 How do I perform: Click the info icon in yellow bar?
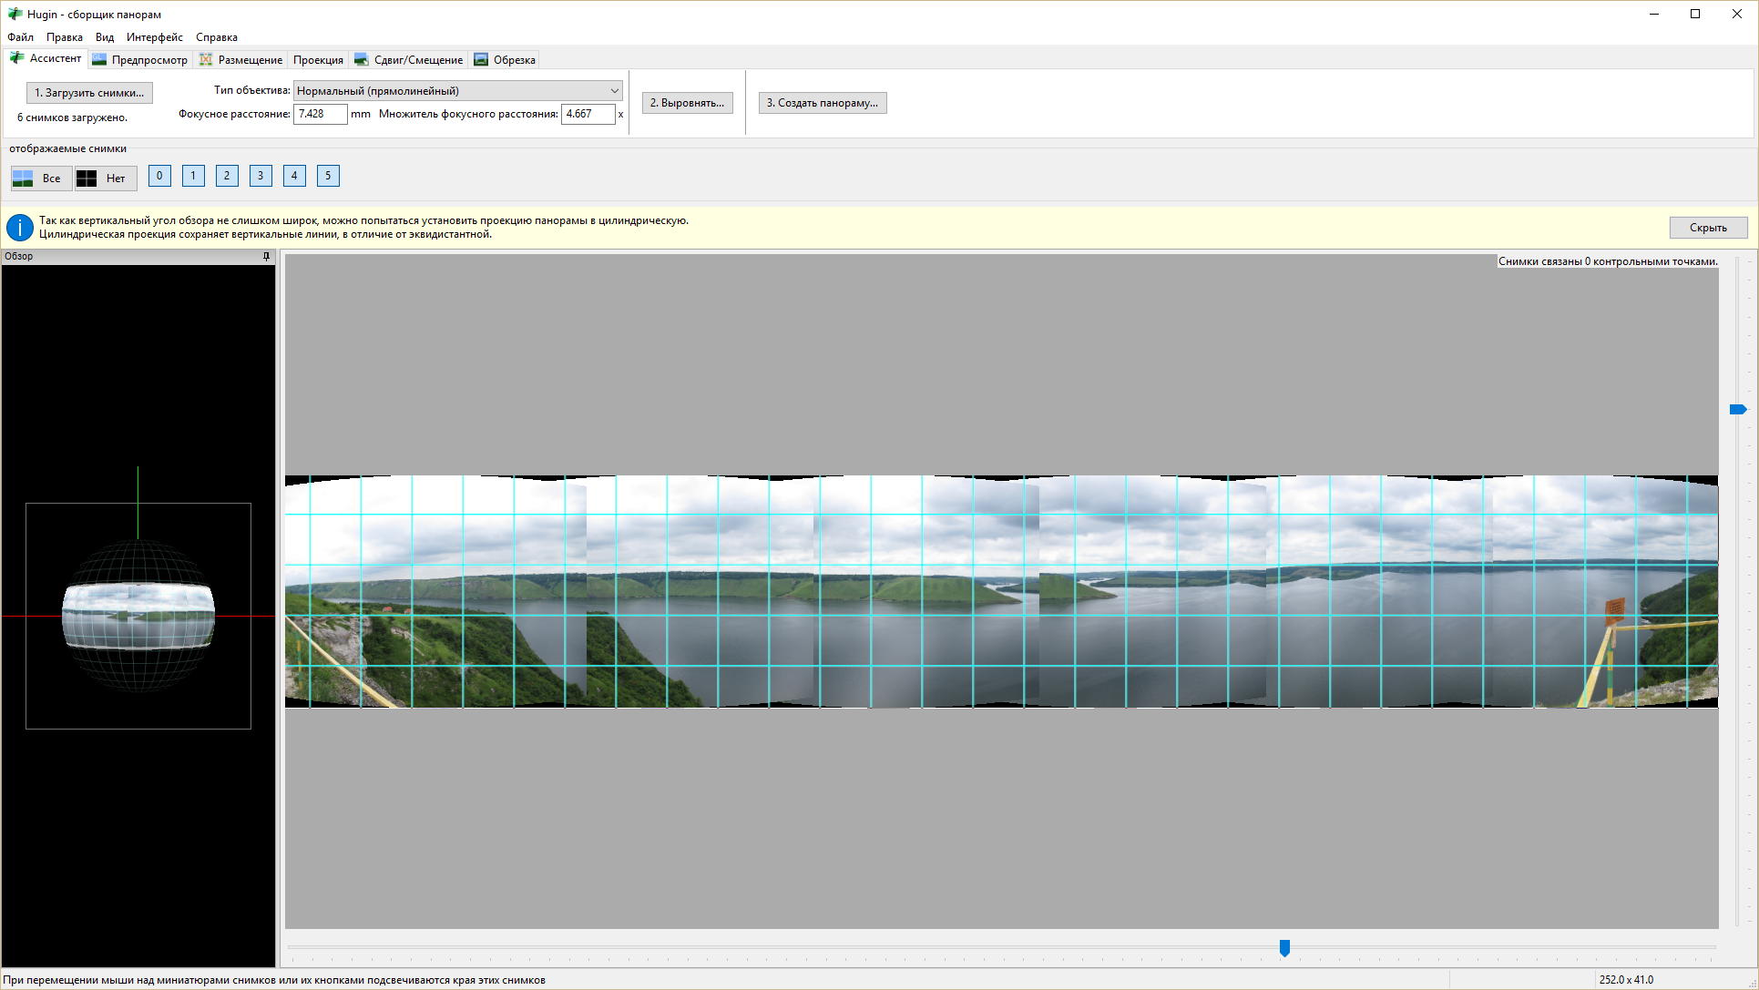coord(20,228)
